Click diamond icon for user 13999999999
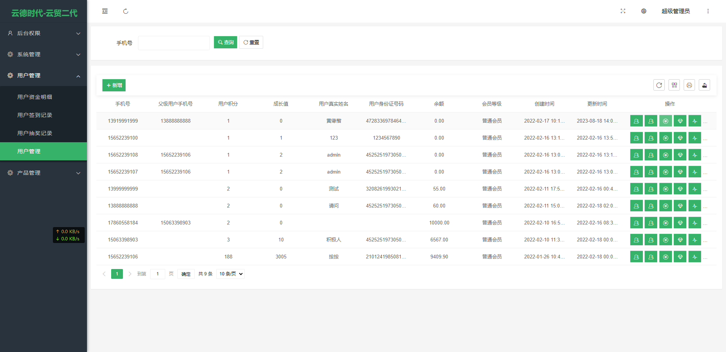This screenshot has height=352, width=726. coord(680,189)
